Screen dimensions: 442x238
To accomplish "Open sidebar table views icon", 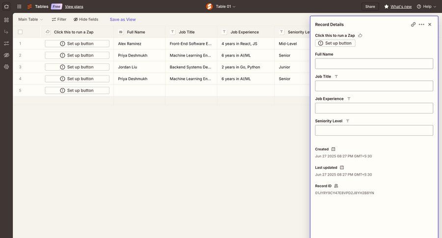I will (6, 20).
